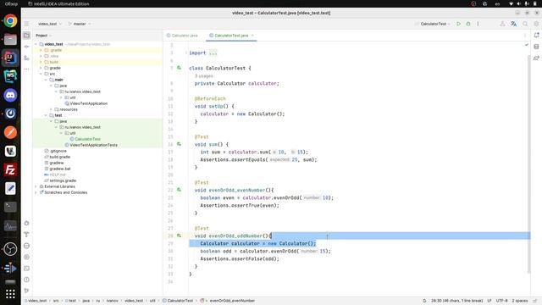Open the Terminal tool window icon
The height and width of the screenshot is (305, 542).
26,269
